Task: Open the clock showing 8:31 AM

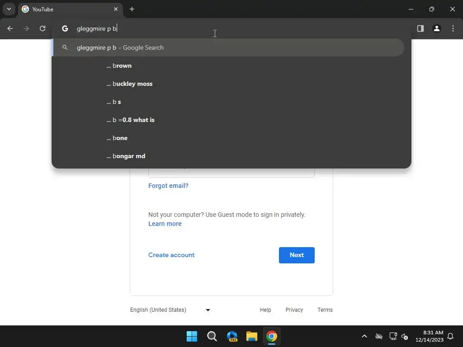Action: pyautogui.click(x=430, y=336)
